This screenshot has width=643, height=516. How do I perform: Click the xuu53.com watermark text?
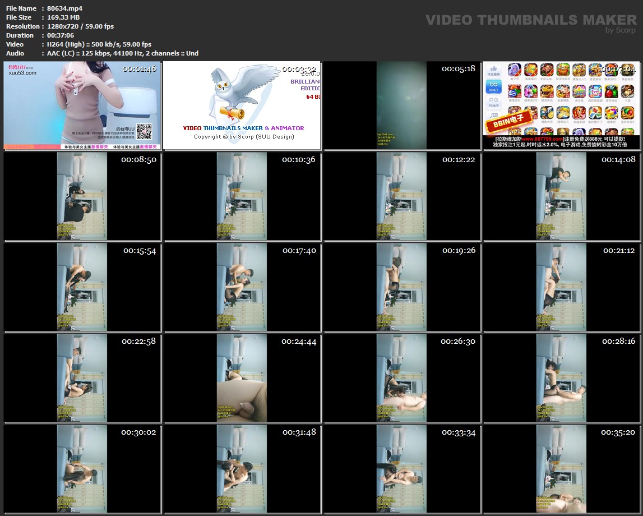click(22, 73)
